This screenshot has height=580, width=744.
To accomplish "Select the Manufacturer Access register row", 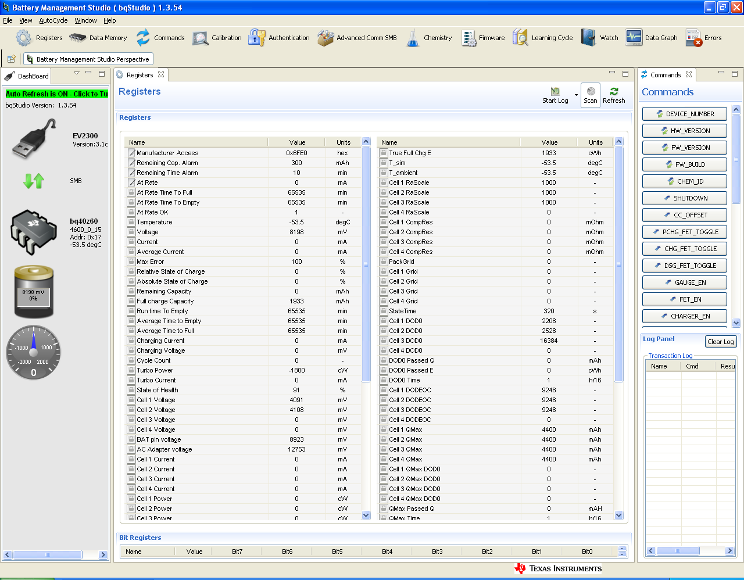I will pos(243,153).
